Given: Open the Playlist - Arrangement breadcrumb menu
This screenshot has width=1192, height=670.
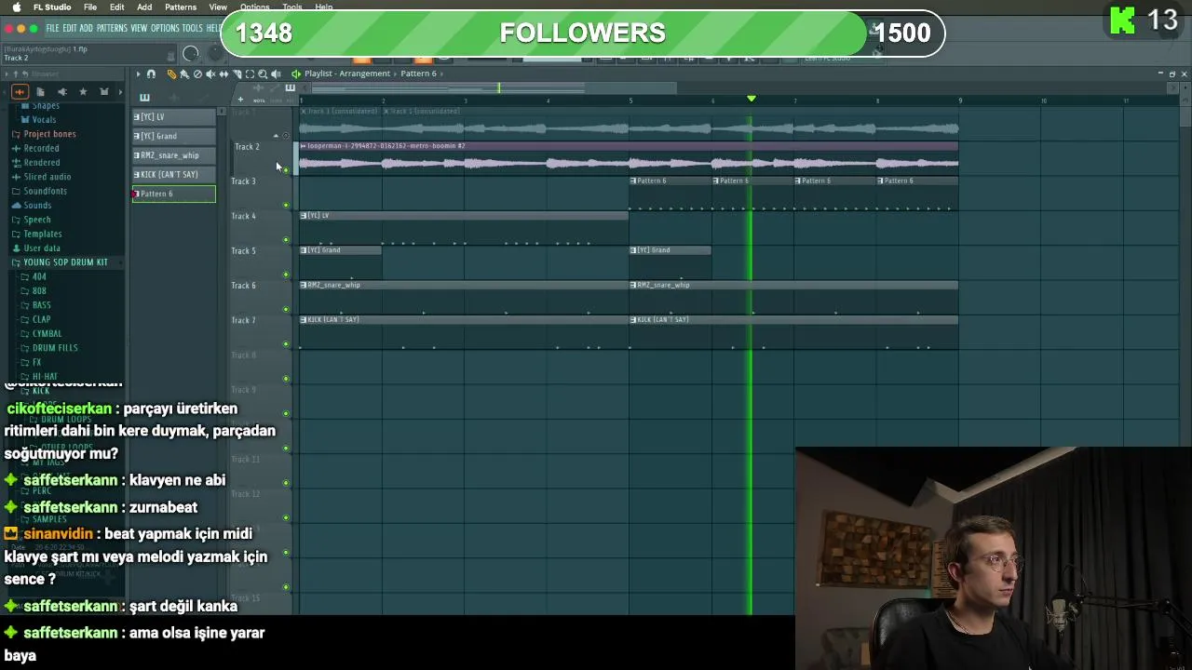Looking at the screenshot, I should tap(347, 74).
